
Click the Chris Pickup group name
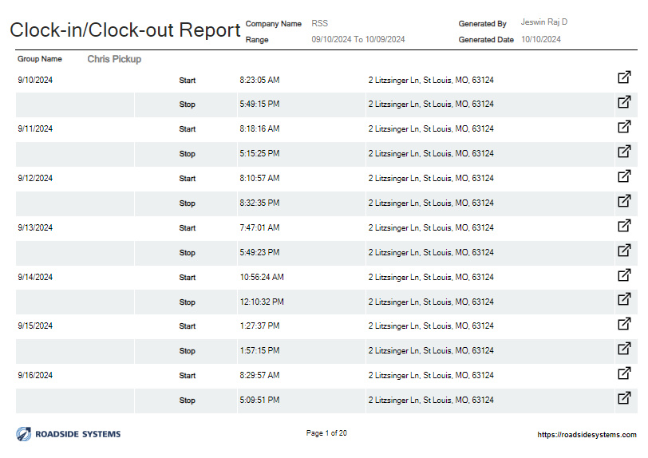(x=114, y=59)
